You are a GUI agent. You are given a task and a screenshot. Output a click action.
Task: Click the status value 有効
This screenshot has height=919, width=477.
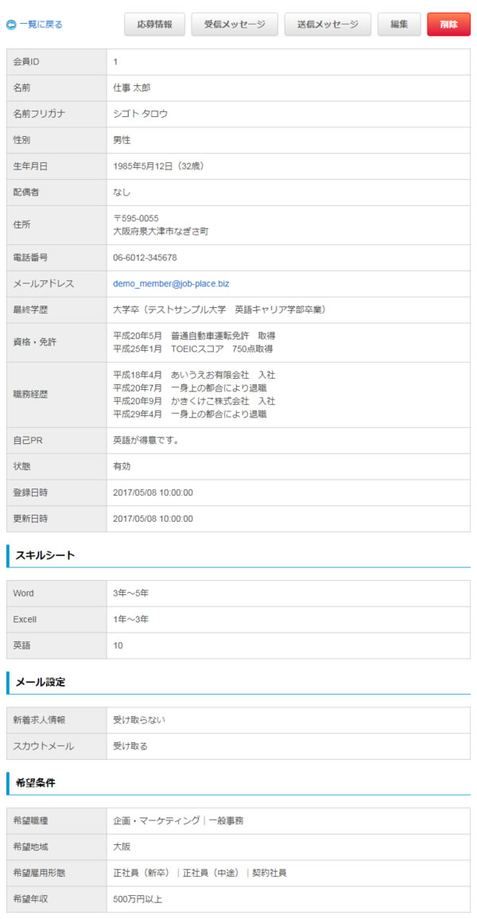pos(122,466)
